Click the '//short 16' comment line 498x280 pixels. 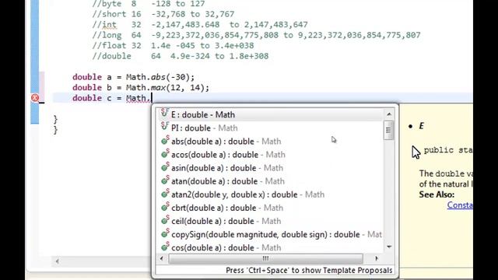tap(163, 14)
